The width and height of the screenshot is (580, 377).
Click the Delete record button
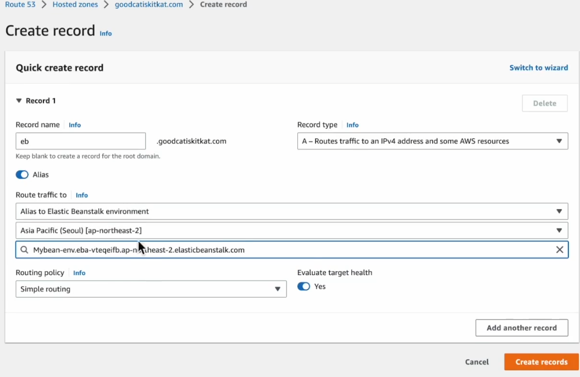[544, 103]
